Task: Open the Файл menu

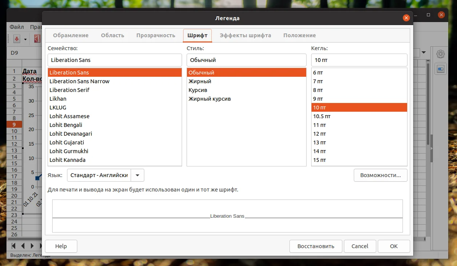Action: pos(16,27)
